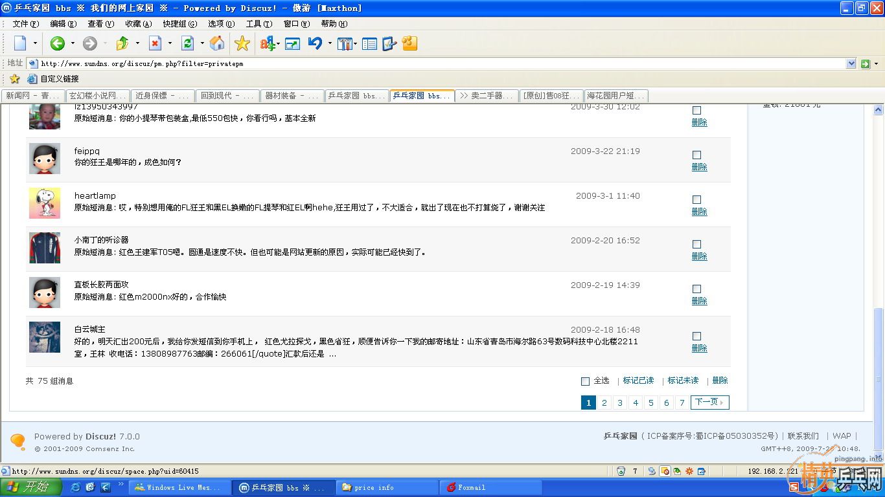Switch to the 海花园用户短 tab

coord(615,96)
